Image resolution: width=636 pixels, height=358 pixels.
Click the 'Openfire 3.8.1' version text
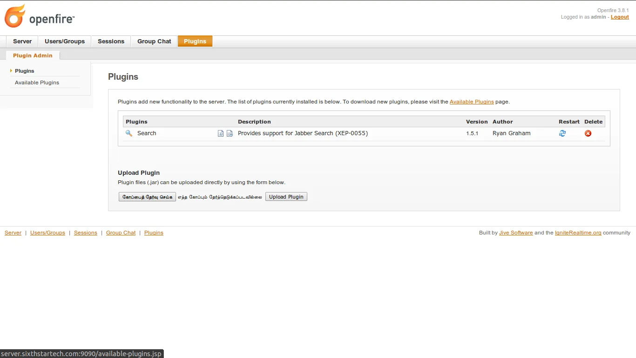click(613, 10)
